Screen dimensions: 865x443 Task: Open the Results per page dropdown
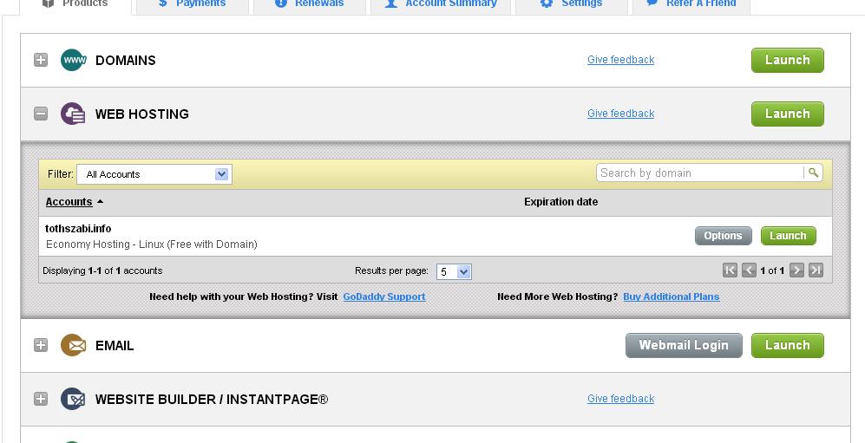pyautogui.click(x=454, y=271)
